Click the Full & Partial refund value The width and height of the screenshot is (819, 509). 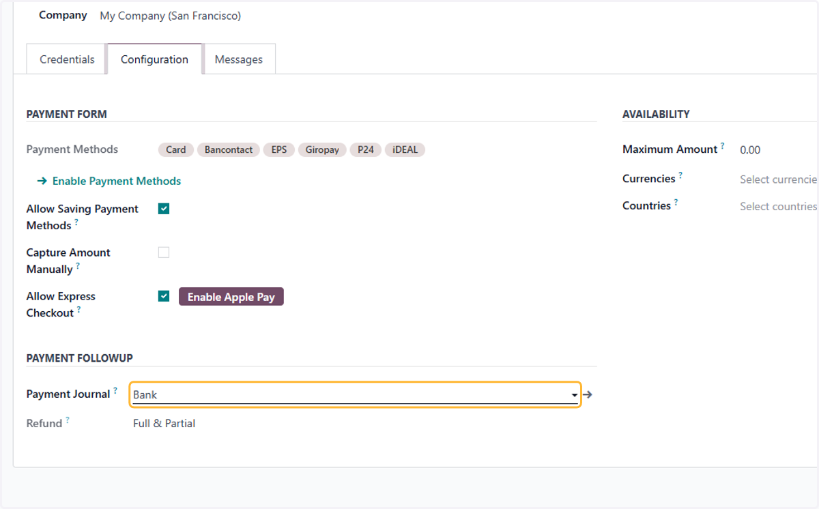point(164,424)
